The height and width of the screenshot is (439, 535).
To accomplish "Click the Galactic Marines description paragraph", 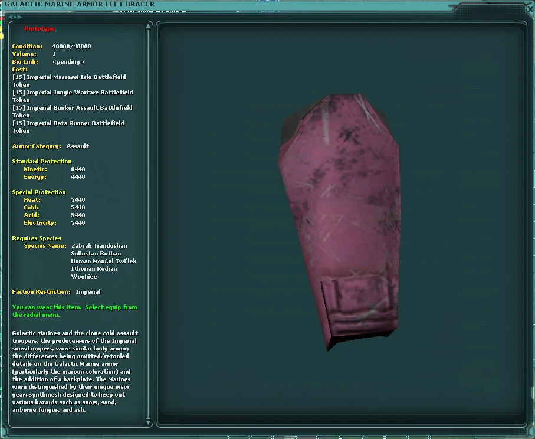I will pyautogui.click(x=75, y=371).
